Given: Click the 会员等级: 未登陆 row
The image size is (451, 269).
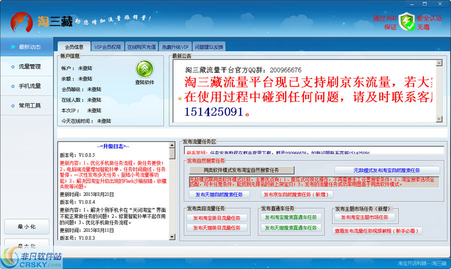Looking at the screenshot, I should [x=81, y=89].
